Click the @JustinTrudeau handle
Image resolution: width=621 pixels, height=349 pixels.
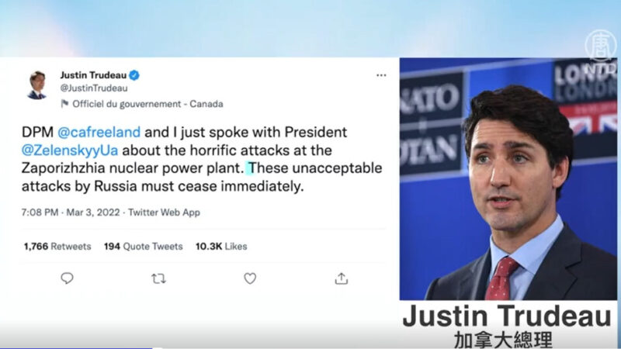[x=94, y=88]
